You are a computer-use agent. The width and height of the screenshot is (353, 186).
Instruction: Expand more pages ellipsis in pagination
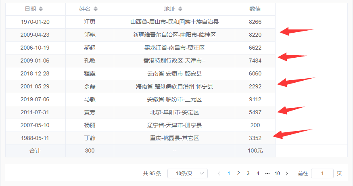(267, 173)
